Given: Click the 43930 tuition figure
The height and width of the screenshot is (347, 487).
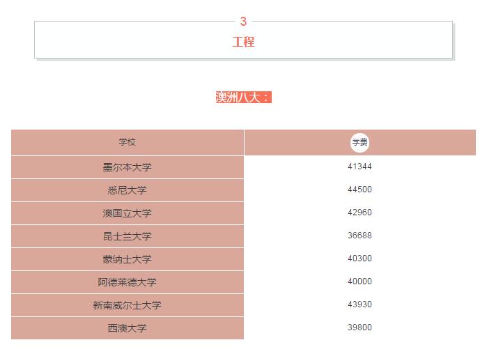Looking at the screenshot, I should coord(360,304).
